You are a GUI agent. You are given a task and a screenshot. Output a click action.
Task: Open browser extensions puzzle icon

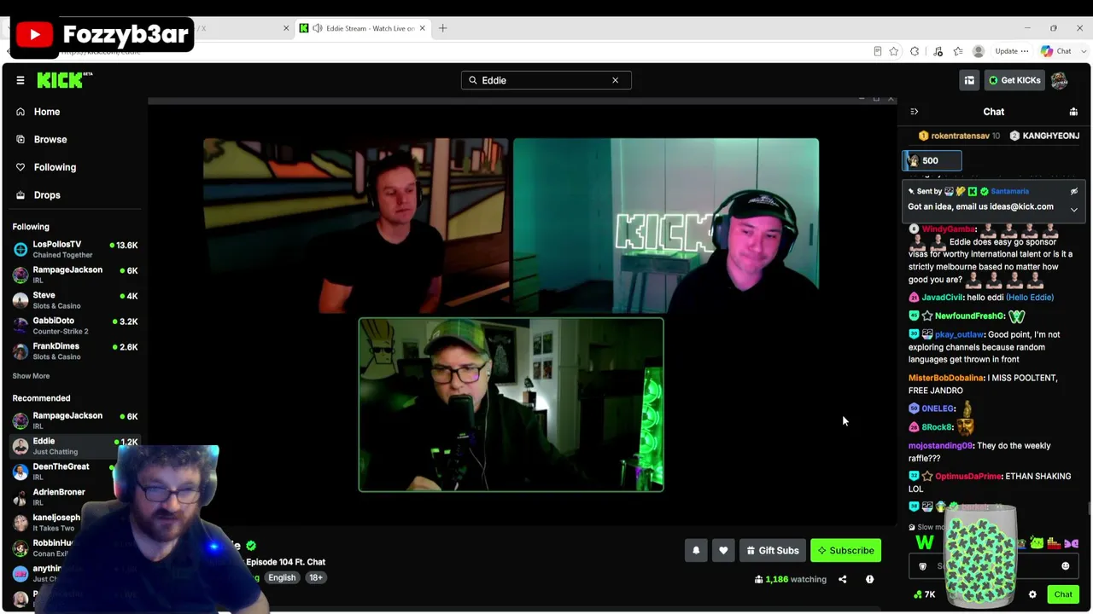tap(915, 51)
